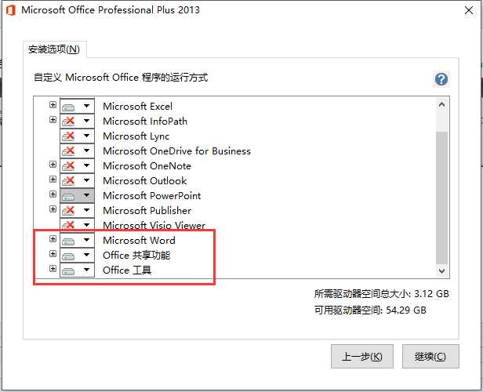Open the help question mark icon
Image resolution: width=483 pixels, height=392 pixels.
click(x=441, y=79)
